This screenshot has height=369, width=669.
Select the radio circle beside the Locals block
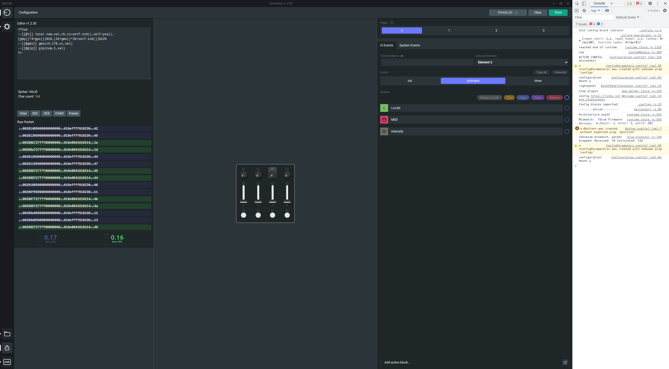(x=567, y=108)
